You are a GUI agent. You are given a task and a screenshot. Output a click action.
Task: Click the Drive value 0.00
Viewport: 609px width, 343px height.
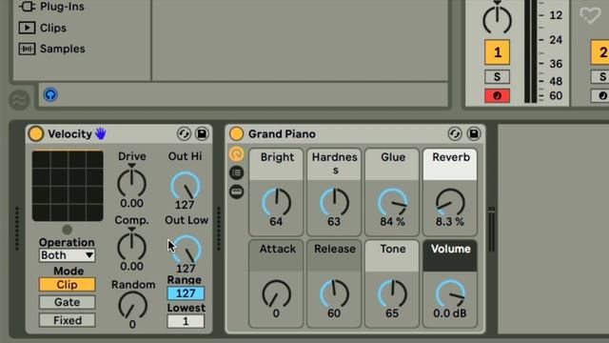[131, 203]
